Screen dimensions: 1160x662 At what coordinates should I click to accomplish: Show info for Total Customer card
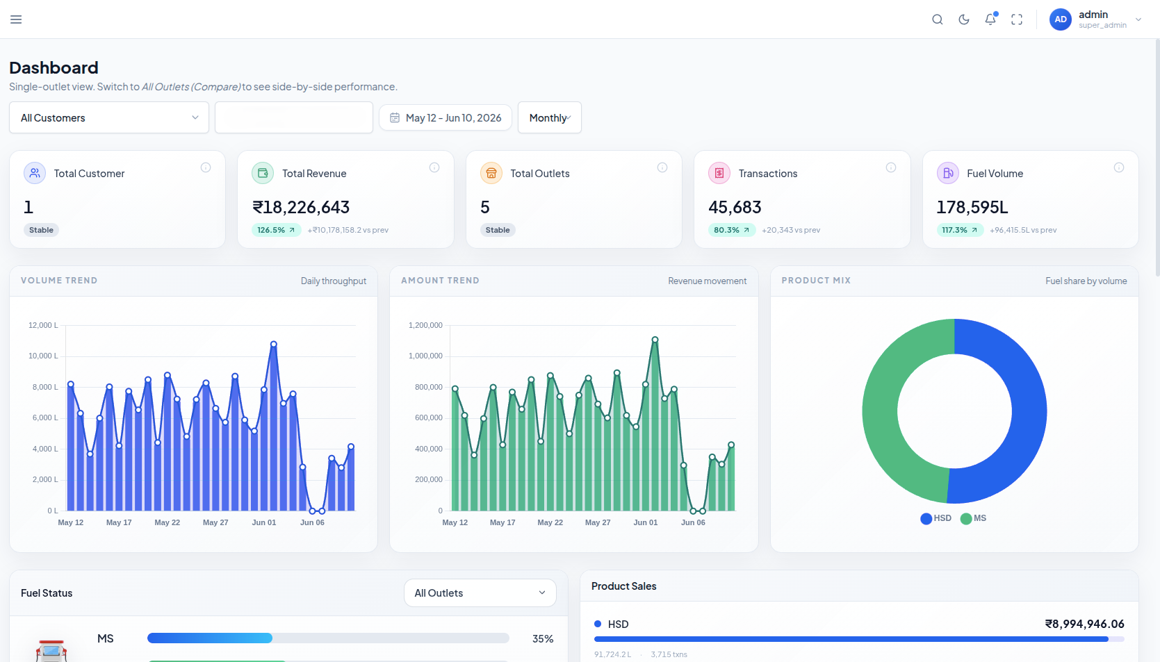(206, 167)
